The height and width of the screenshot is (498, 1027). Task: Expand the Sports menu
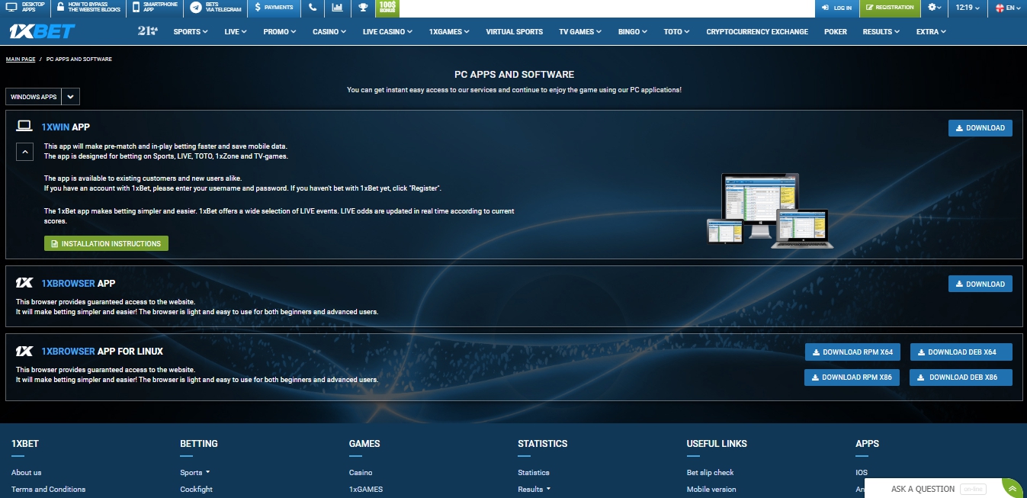click(x=191, y=32)
